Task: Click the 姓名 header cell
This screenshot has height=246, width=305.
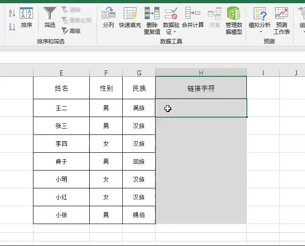Action: click(x=61, y=88)
